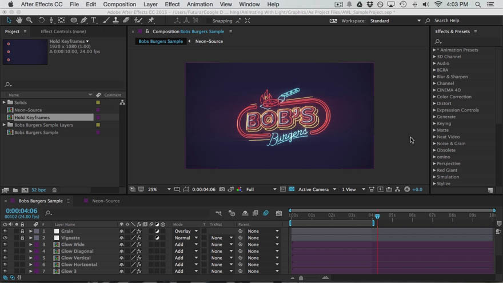Screen dimensions: 503x283
Task: Select the Selection arrow tool
Action: [9, 20]
